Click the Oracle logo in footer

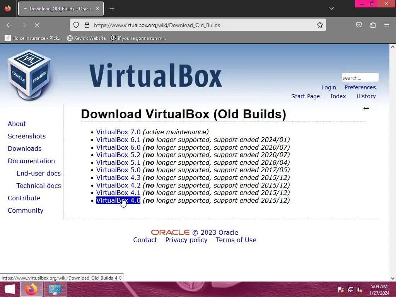click(170, 232)
